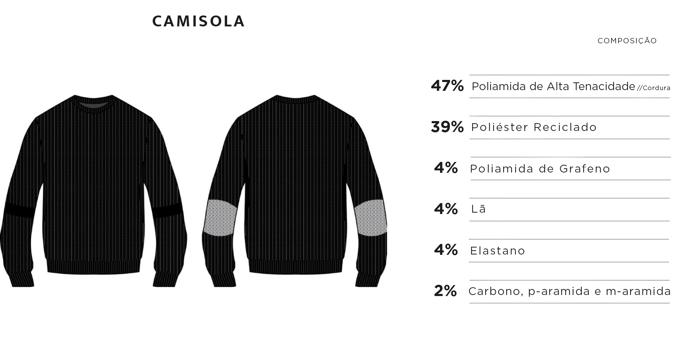Image resolution: width=677 pixels, height=352 pixels.
Task: Click the 39% percentage value
Action: pyautogui.click(x=447, y=127)
